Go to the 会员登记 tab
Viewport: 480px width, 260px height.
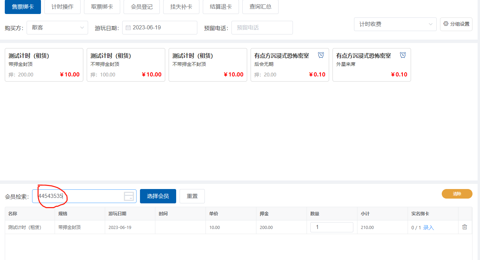click(142, 7)
